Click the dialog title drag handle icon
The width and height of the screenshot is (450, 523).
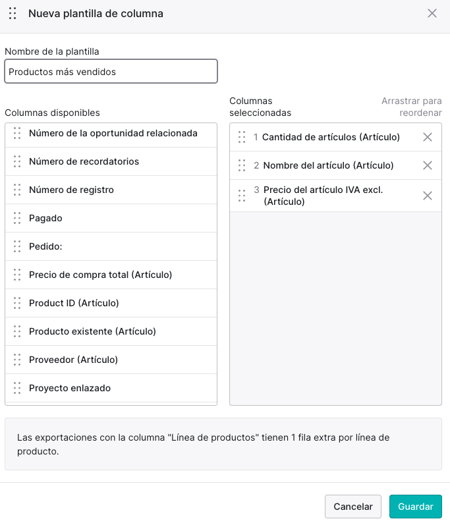tap(13, 13)
